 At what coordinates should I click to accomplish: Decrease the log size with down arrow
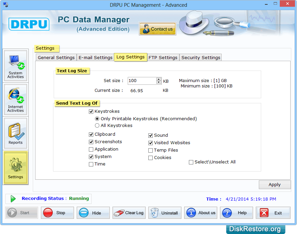coord(159,82)
